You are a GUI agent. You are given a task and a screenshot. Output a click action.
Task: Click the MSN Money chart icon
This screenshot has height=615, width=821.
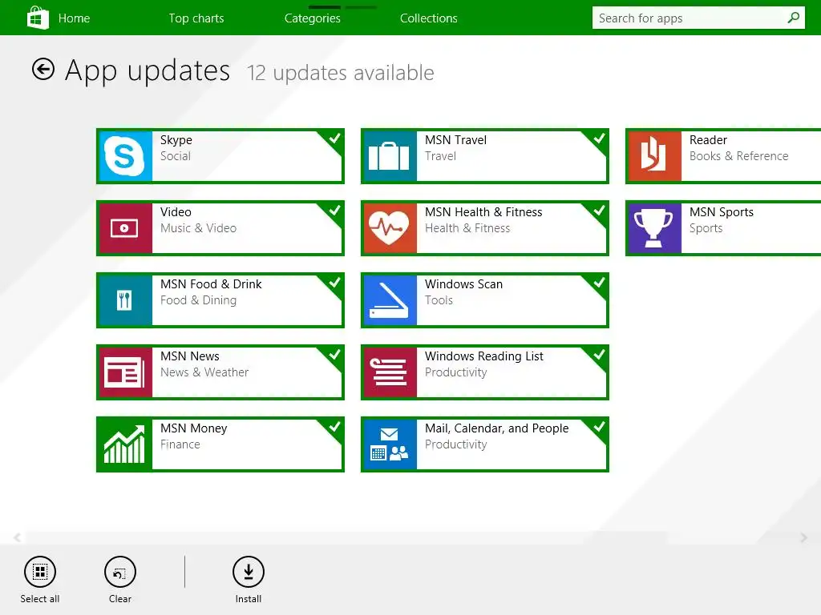[x=124, y=444]
